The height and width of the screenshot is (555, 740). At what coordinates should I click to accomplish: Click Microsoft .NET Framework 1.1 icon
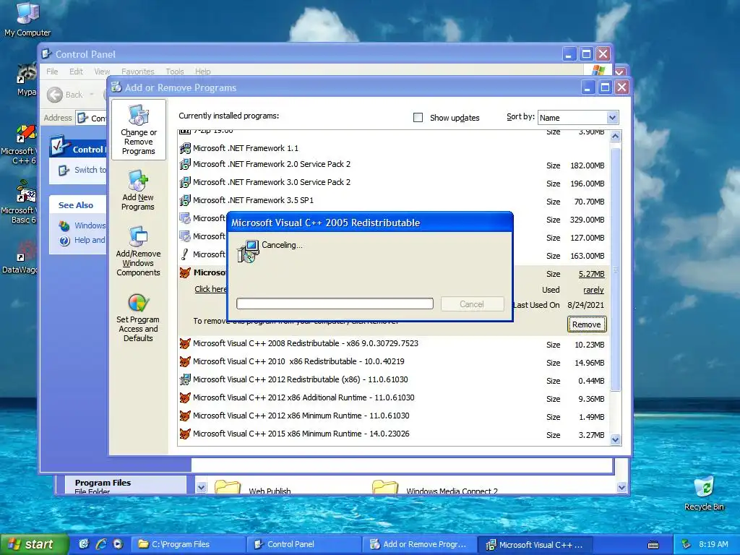pos(185,148)
